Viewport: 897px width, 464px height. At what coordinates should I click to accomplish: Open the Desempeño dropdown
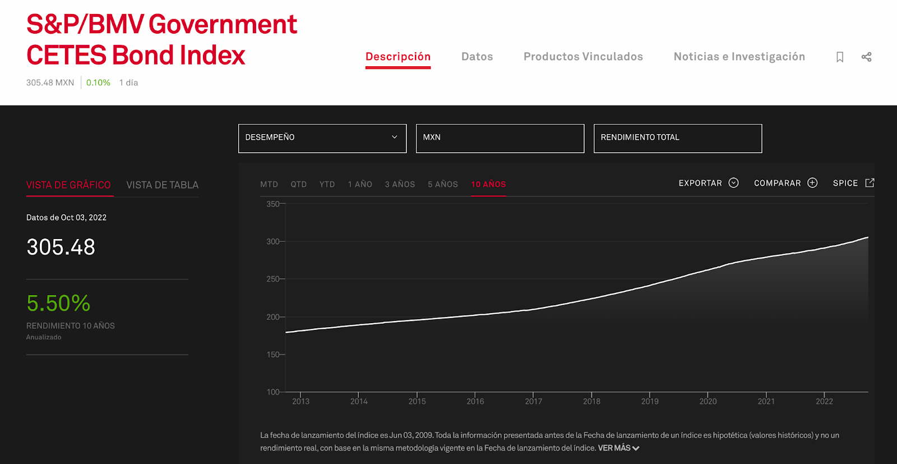(x=322, y=139)
